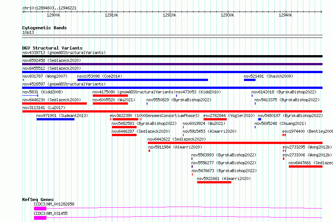Click esv2733306 (Wong2012b) label

point(307,155)
